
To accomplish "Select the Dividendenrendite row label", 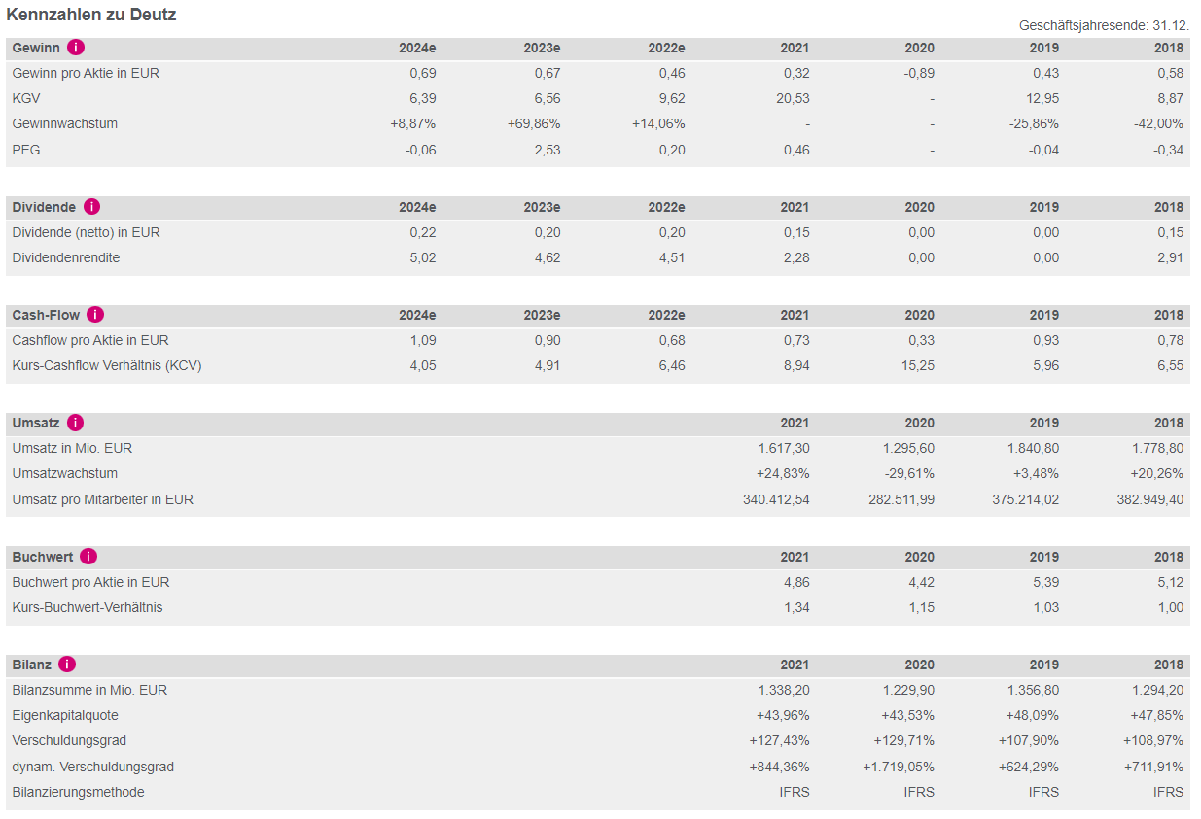I will pos(66,257).
